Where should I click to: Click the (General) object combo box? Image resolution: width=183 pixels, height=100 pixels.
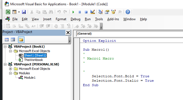click(130, 34)
